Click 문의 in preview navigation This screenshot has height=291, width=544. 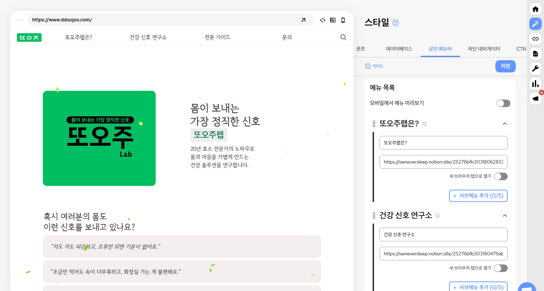287,37
